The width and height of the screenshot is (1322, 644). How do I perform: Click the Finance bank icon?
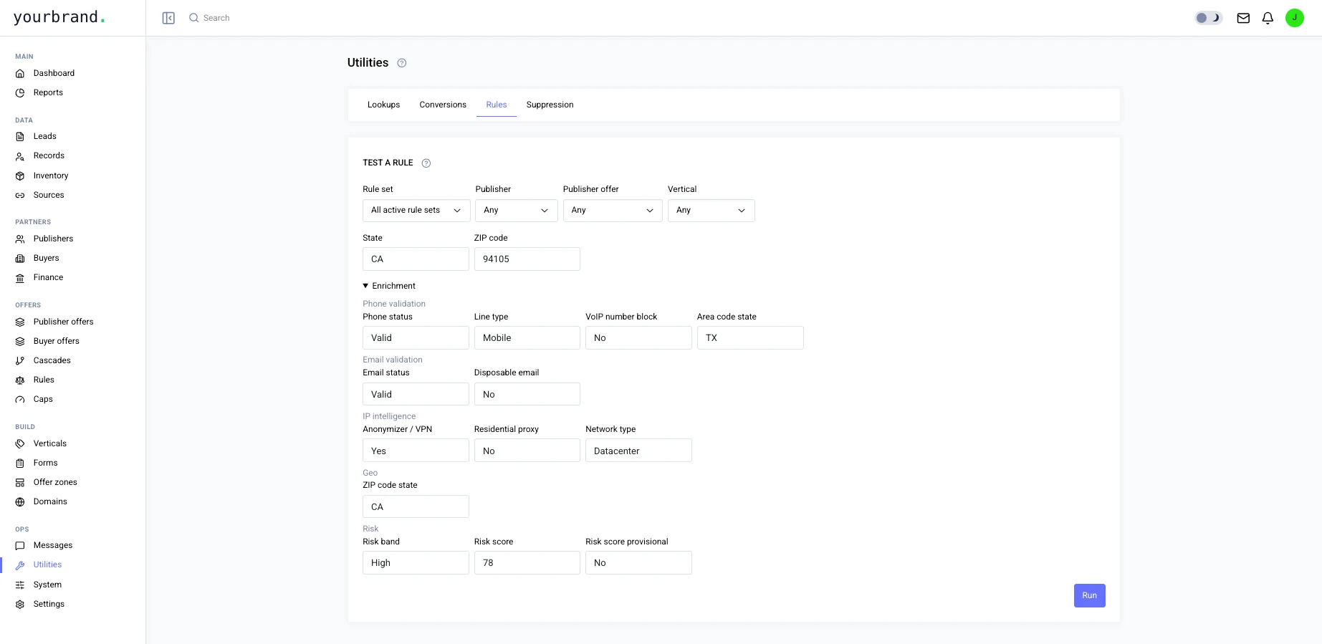pos(20,278)
